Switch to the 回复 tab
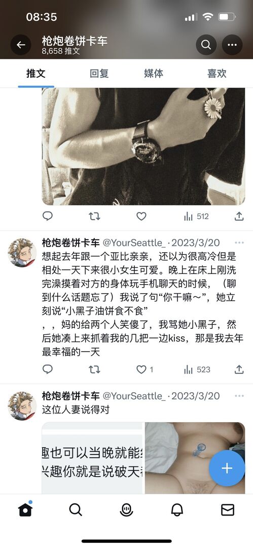 (x=99, y=74)
